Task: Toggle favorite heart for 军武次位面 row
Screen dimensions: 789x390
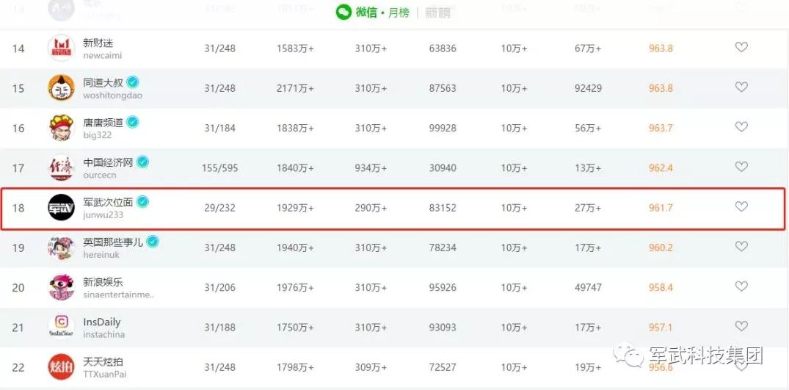Action: point(741,206)
